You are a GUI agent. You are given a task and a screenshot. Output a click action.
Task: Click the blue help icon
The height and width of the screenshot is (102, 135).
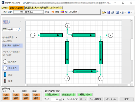click(129, 12)
